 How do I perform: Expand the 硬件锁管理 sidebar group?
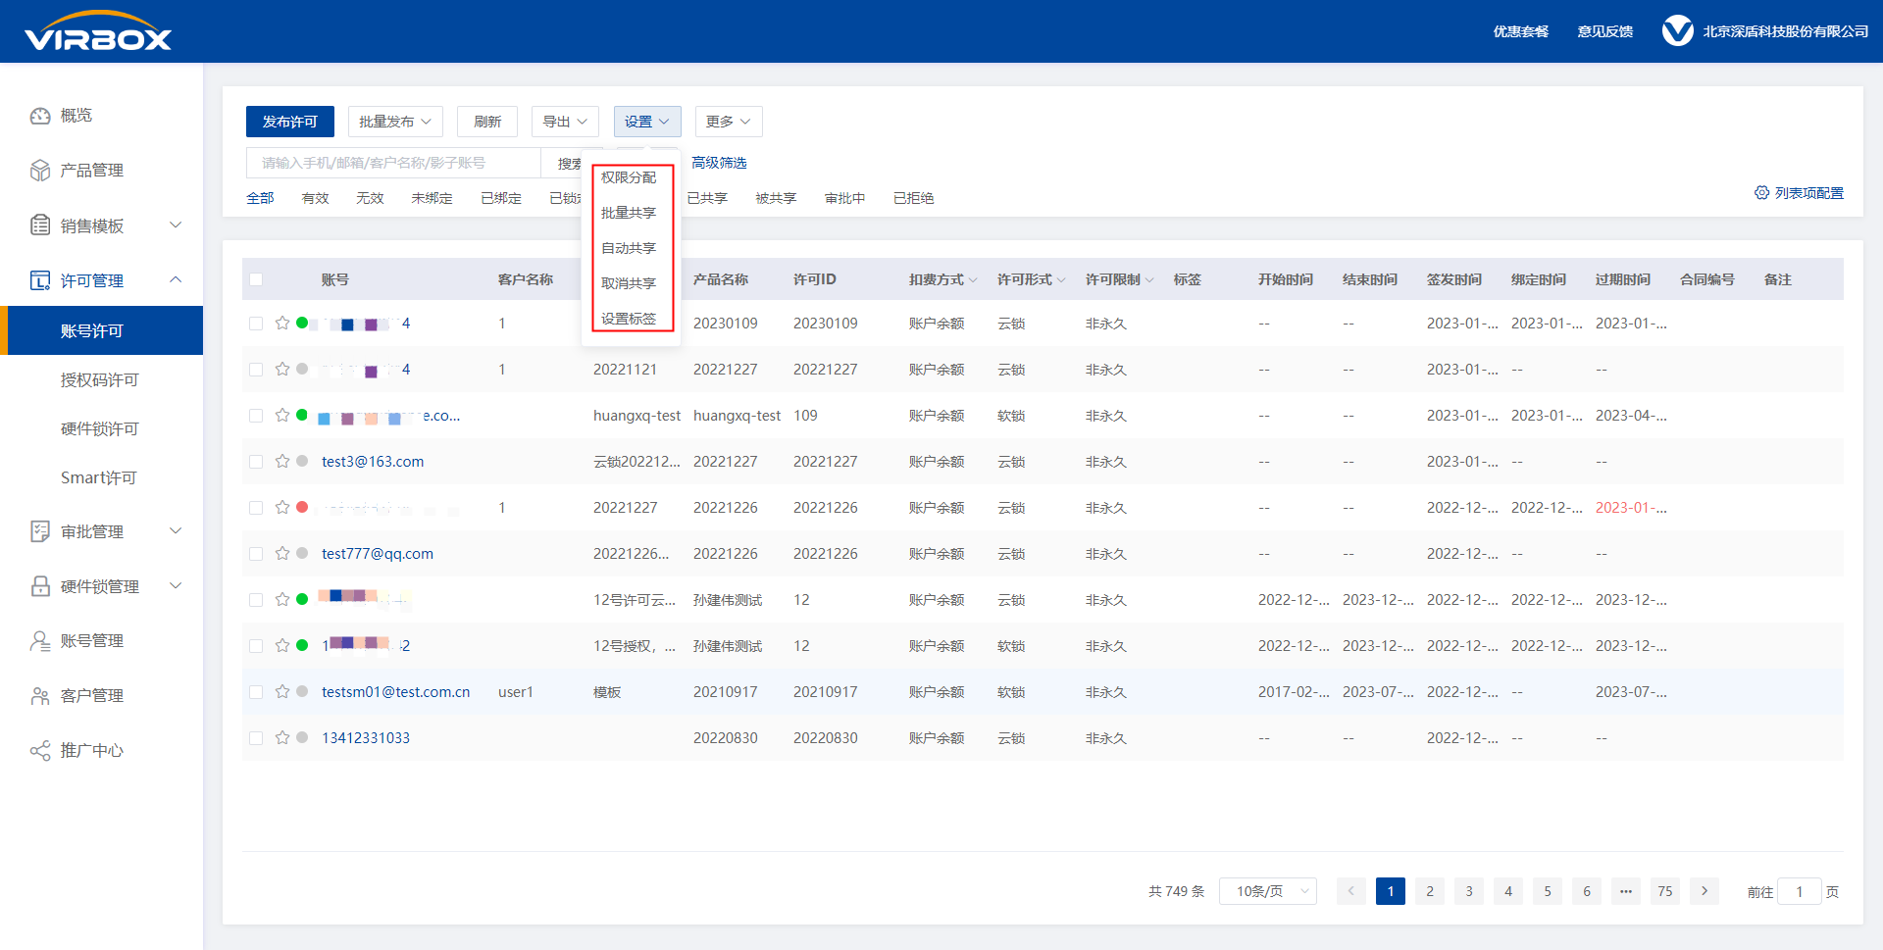[x=176, y=586]
